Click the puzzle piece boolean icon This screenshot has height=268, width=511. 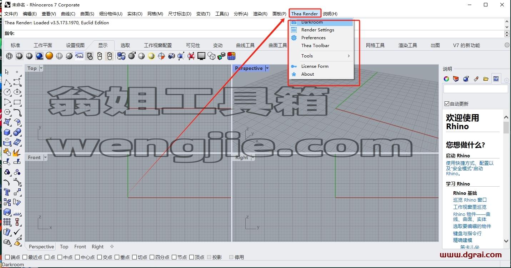[x=7, y=152]
